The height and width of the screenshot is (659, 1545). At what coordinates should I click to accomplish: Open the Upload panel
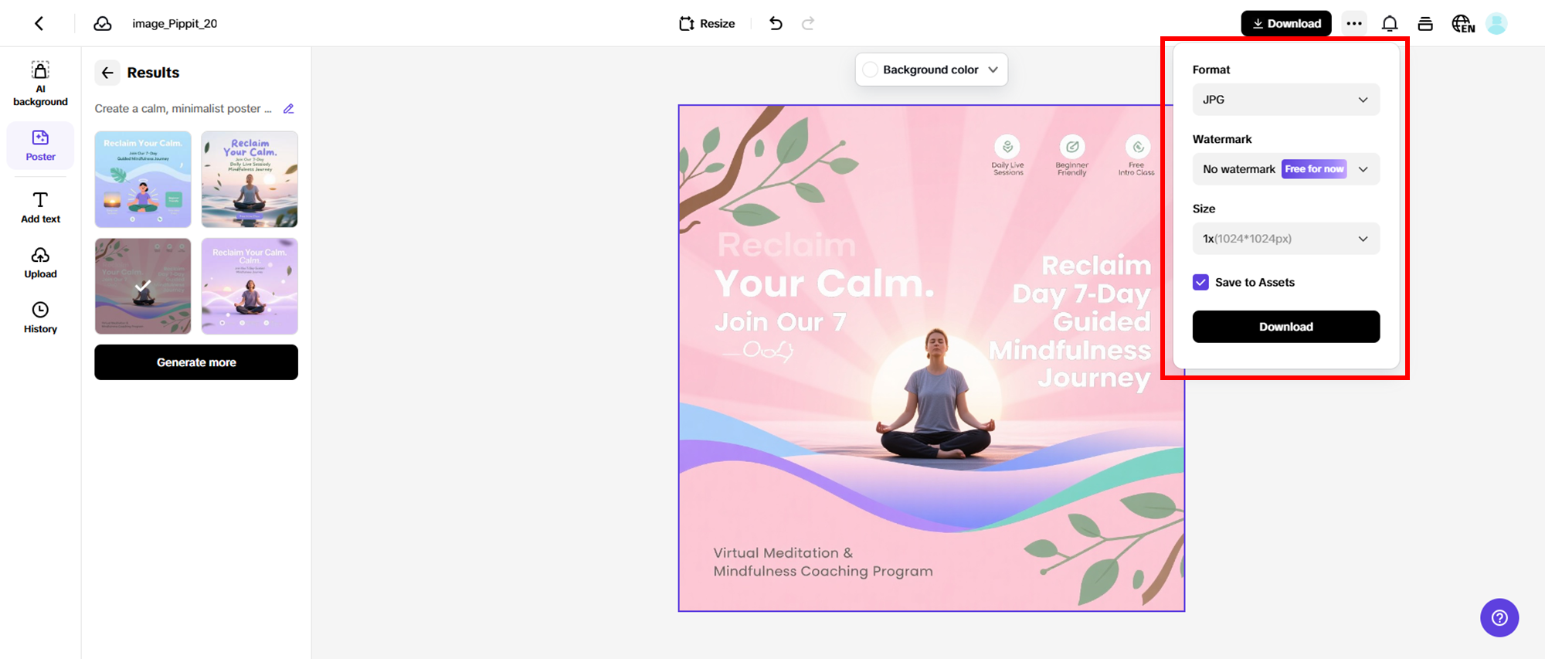click(40, 263)
